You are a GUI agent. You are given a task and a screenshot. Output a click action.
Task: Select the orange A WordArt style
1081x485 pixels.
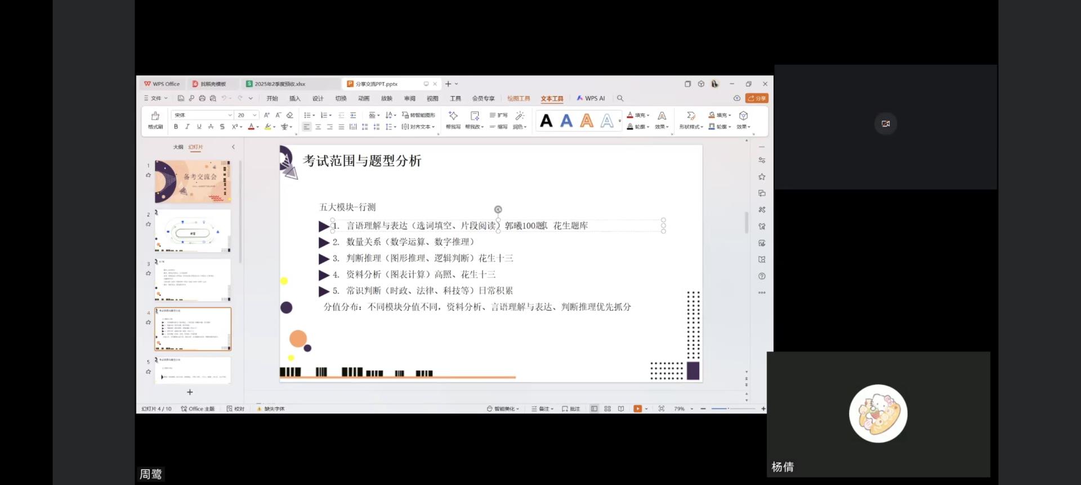[587, 120]
